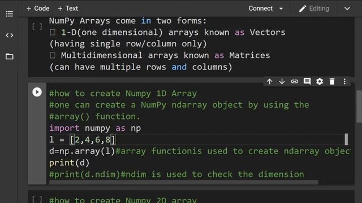Click comment '#how to create Numpy 1D Array'
This screenshot has width=362, height=203.
[123, 94]
